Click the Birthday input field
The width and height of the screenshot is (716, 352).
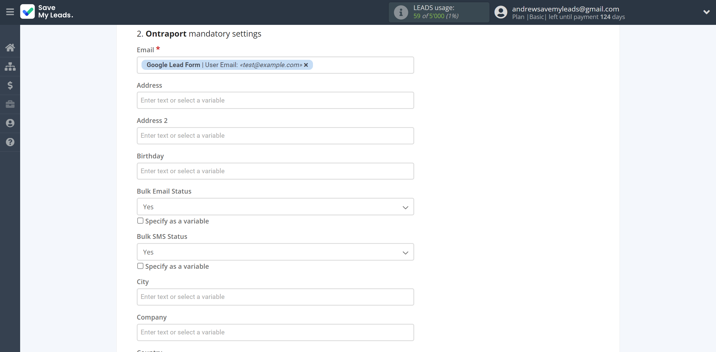(275, 171)
